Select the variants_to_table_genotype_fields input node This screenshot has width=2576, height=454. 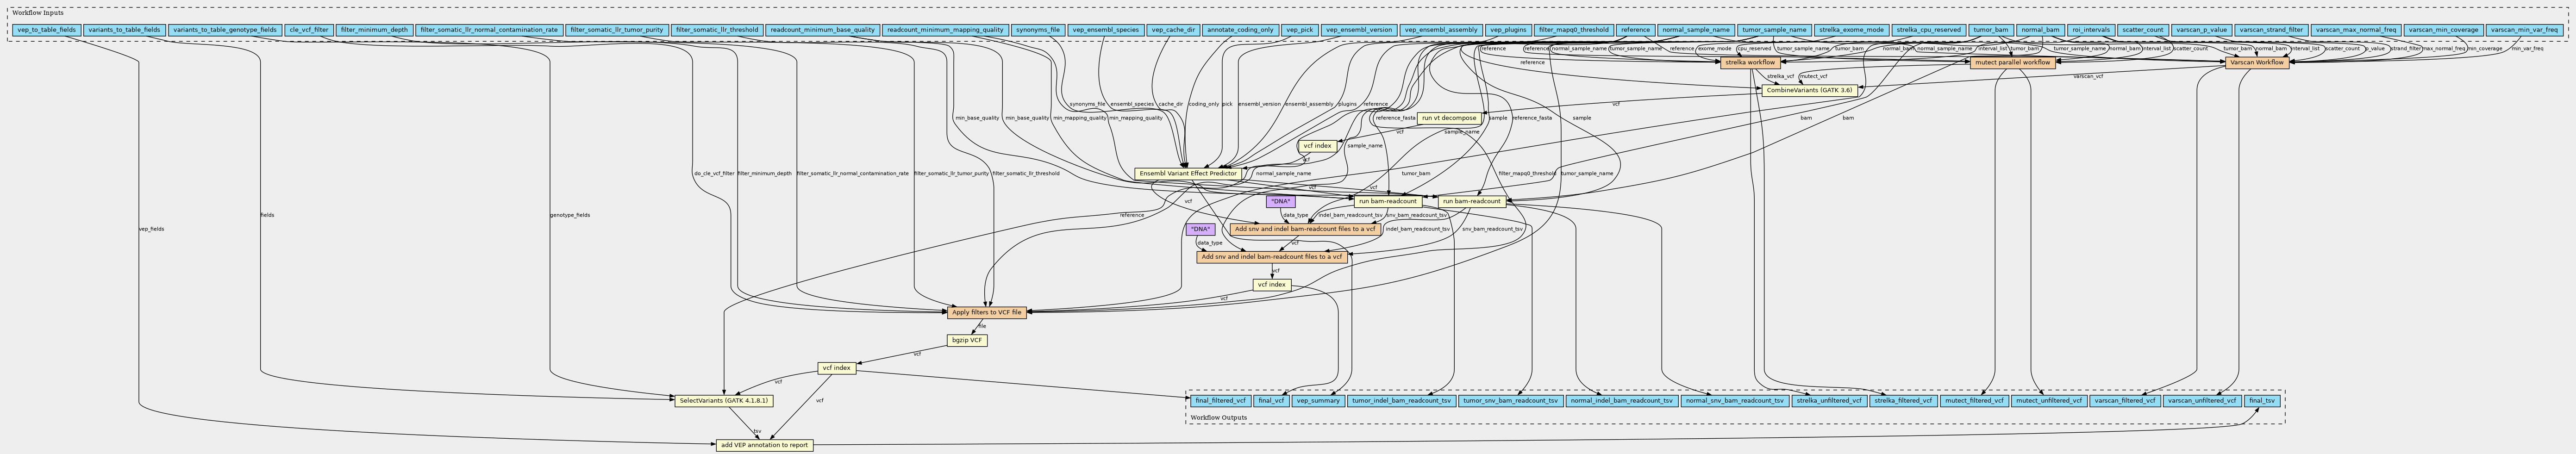pos(225,30)
